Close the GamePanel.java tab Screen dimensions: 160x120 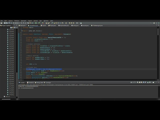click(39, 25)
